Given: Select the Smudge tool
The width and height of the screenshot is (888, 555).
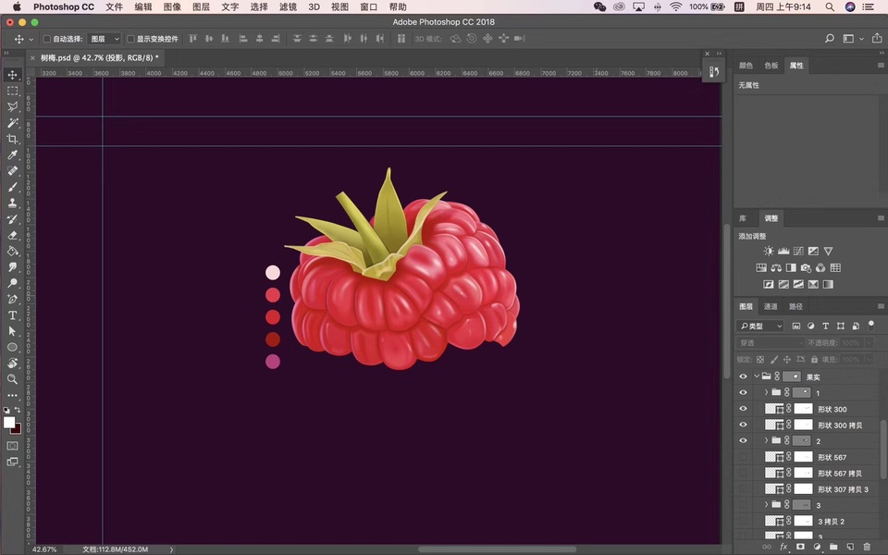Looking at the screenshot, I should pyautogui.click(x=12, y=266).
